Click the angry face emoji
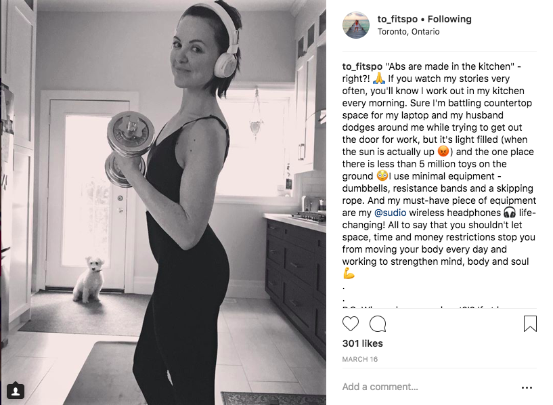Viewport: 553px width, 405px height. 443,151
